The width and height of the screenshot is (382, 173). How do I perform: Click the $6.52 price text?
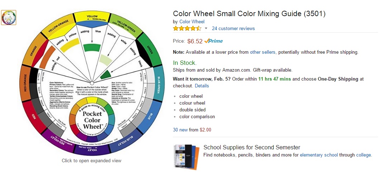point(195,41)
